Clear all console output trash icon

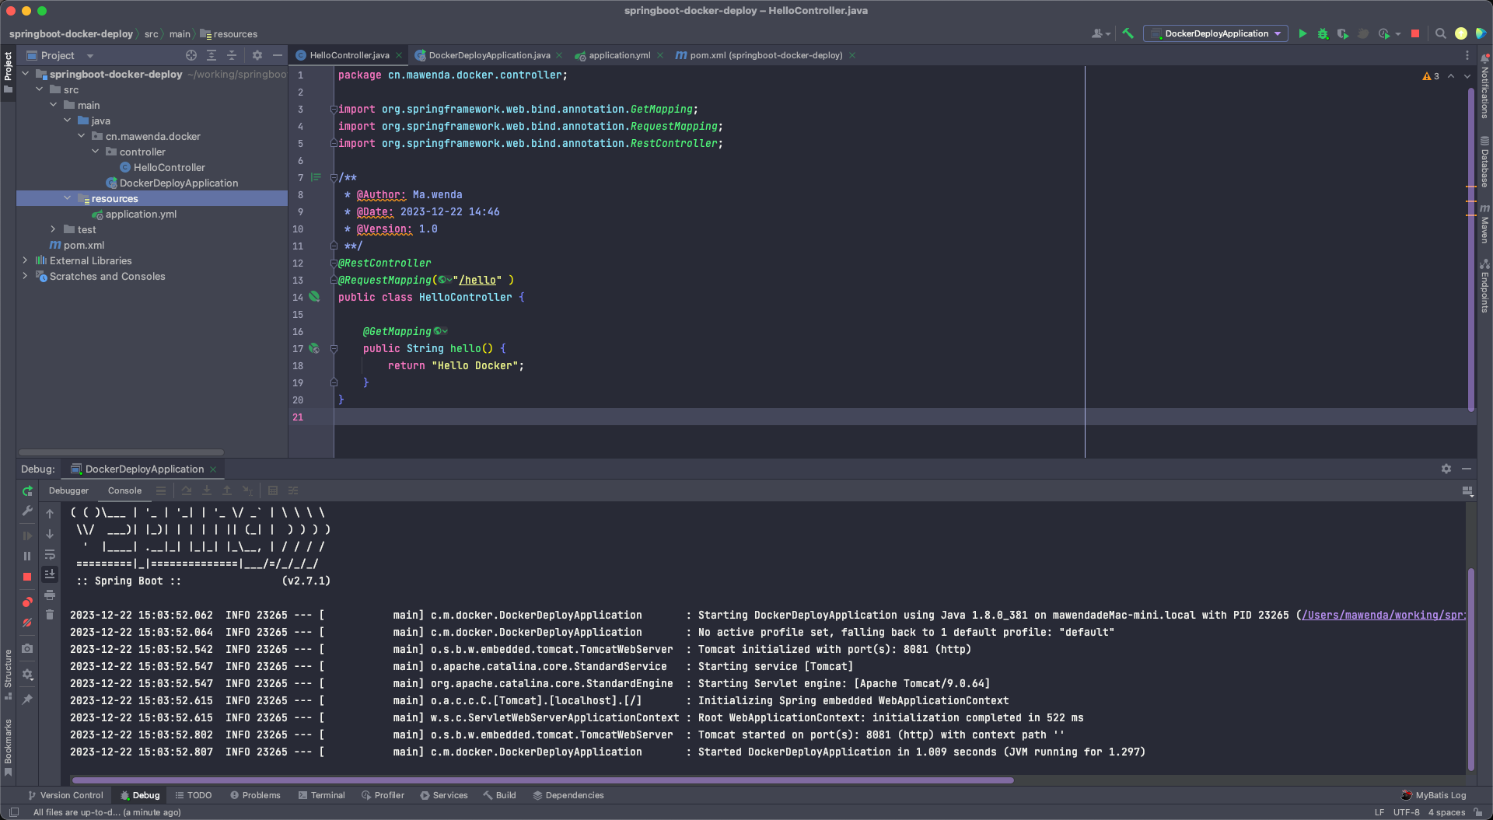coord(50,615)
